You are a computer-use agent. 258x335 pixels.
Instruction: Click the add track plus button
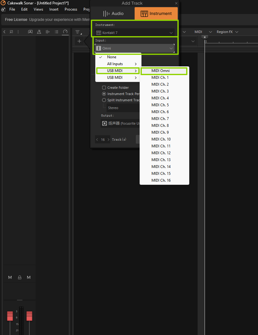click(x=79, y=41)
